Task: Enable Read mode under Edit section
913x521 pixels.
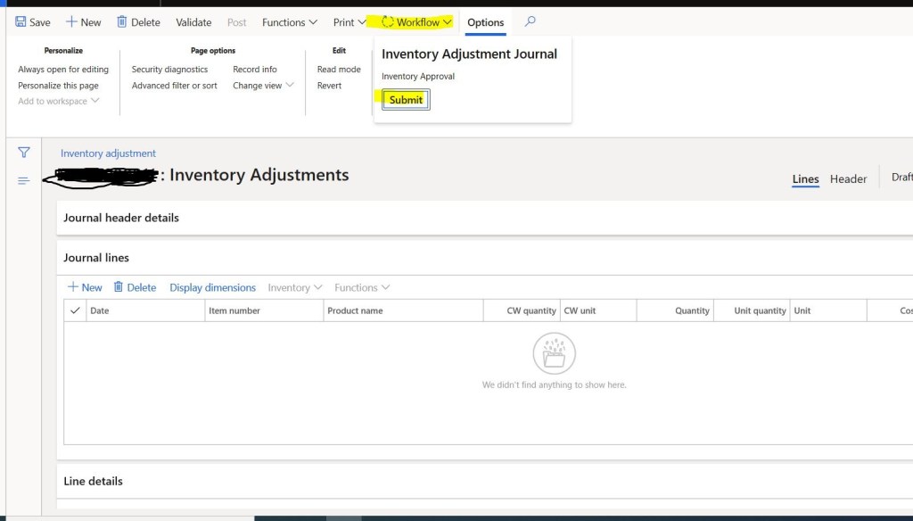Action: point(338,69)
